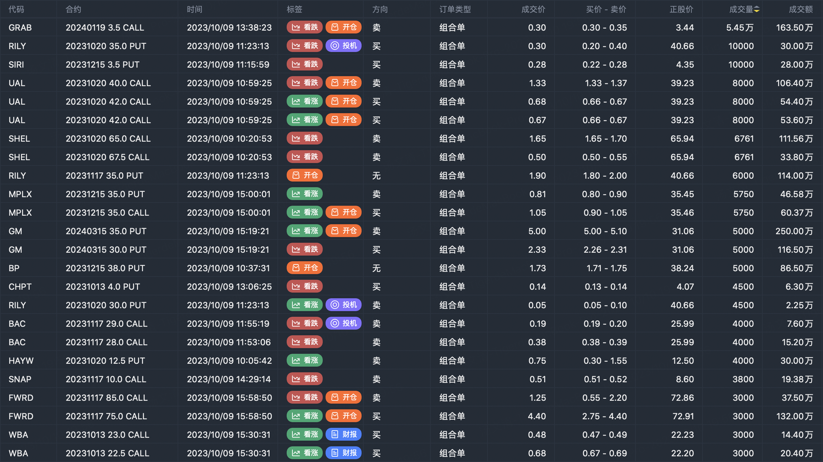Open the SHEL 20231020 67.5 CALL contract

[x=107, y=157]
